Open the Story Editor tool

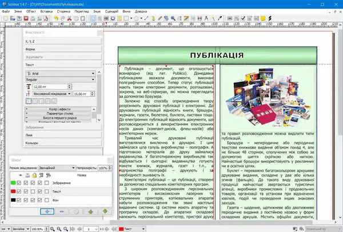186,18
